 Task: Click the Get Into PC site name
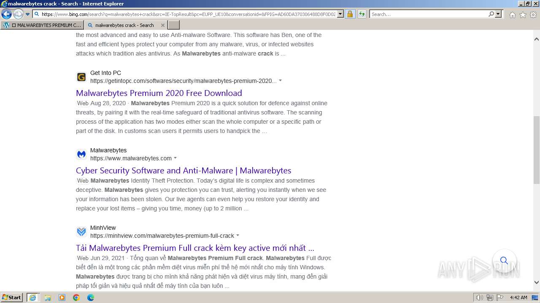[x=105, y=73]
